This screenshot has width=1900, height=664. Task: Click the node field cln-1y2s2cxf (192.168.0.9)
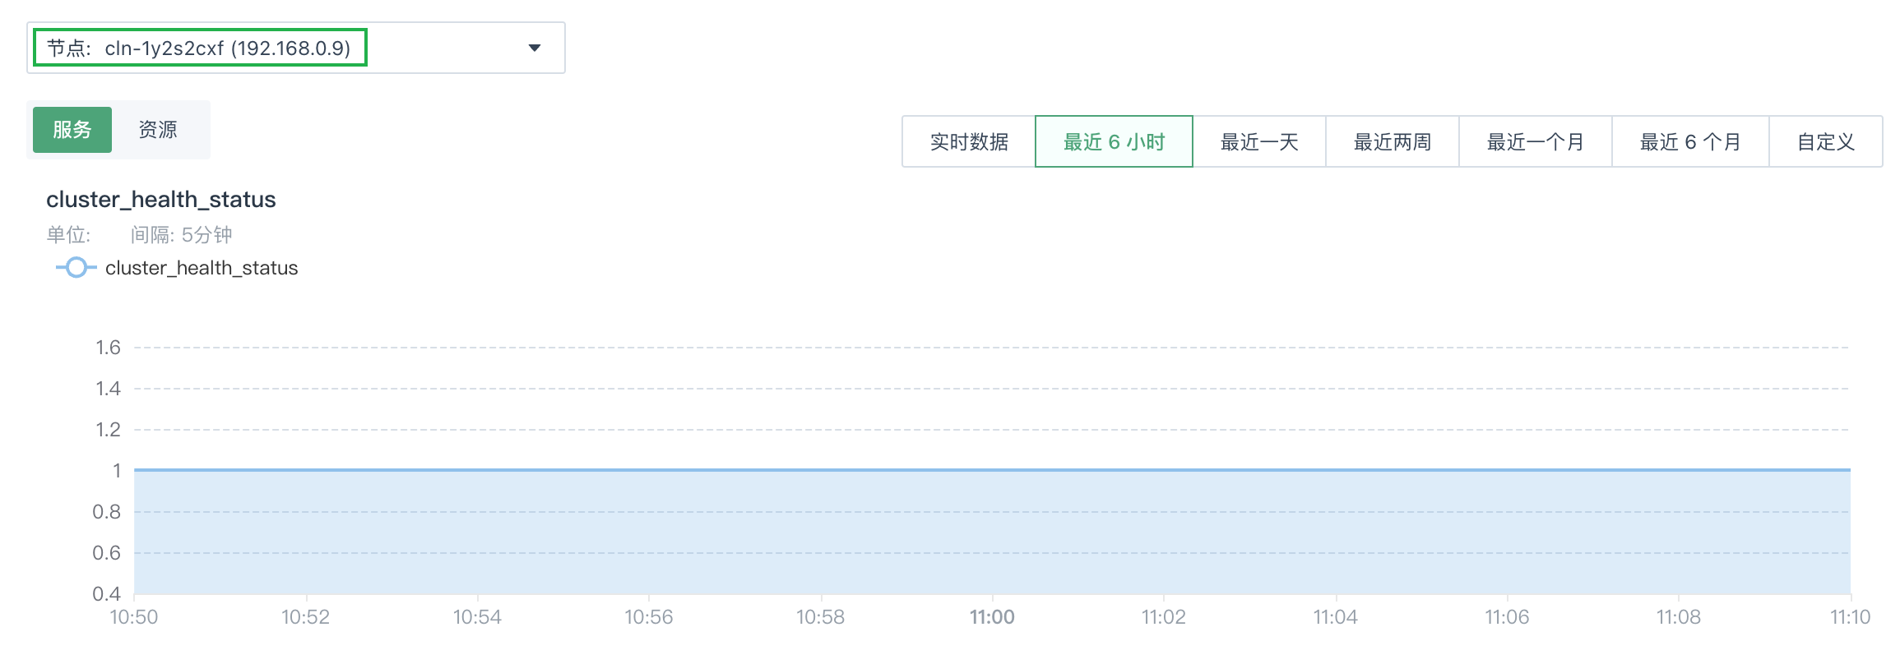pos(200,48)
